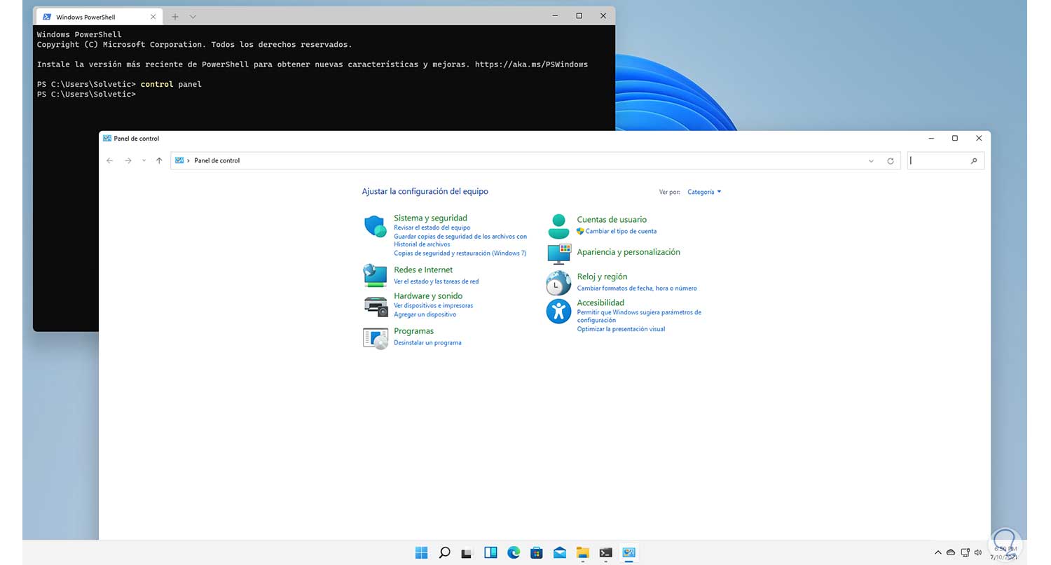The width and height of the screenshot is (1051, 565).
Task: Open the address bar history dropdown
Action: tap(871, 161)
